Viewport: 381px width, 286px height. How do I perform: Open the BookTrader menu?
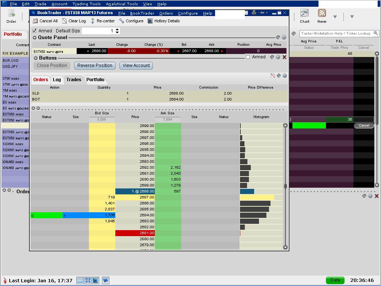click(142, 13)
